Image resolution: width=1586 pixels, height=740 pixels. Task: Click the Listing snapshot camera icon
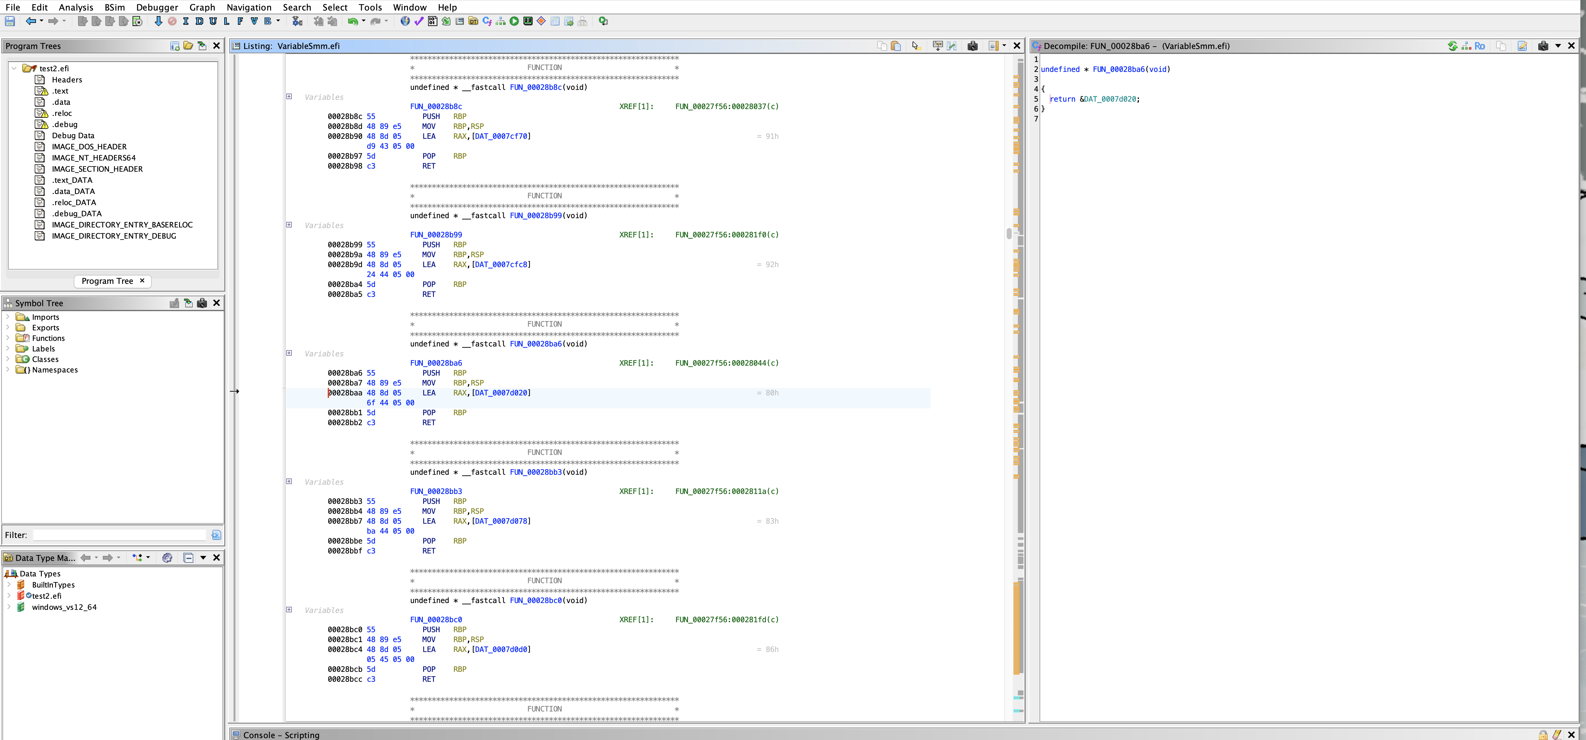(x=973, y=46)
